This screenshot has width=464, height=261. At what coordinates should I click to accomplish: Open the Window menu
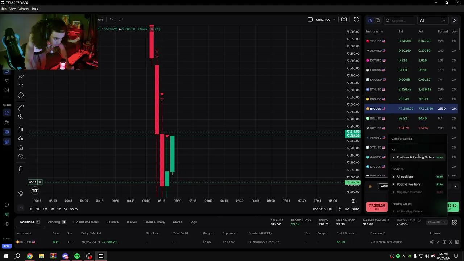pos(24,9)
